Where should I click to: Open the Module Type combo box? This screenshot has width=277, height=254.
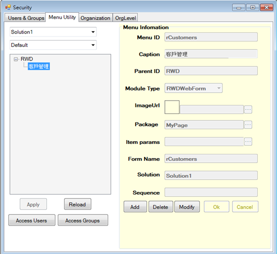[193, 88]
